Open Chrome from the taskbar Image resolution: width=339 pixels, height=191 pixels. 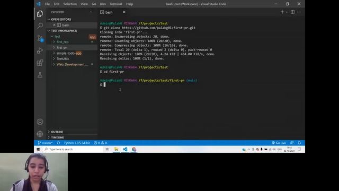tap(134, 149)
